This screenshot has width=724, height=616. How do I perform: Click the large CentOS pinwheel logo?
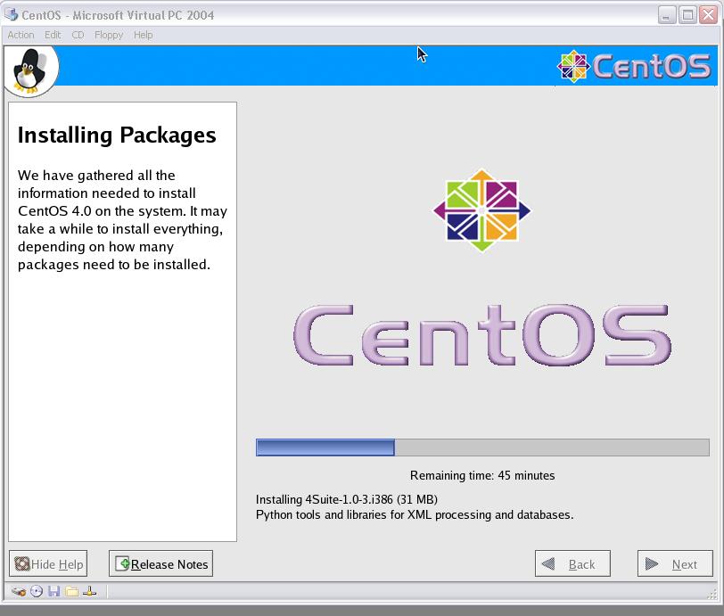click(x=481, y=210)
